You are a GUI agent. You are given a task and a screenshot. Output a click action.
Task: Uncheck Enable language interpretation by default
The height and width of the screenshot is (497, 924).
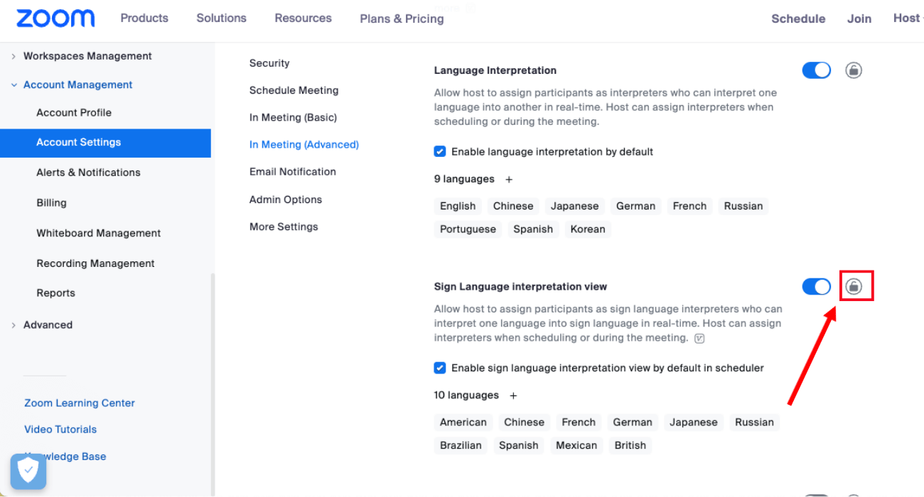click(x=440, y=152)
